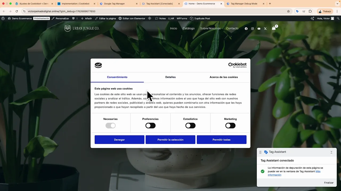341x191 pixels.
Task: Open the Hola, Victor account dropdown
Action: (323, 18)
